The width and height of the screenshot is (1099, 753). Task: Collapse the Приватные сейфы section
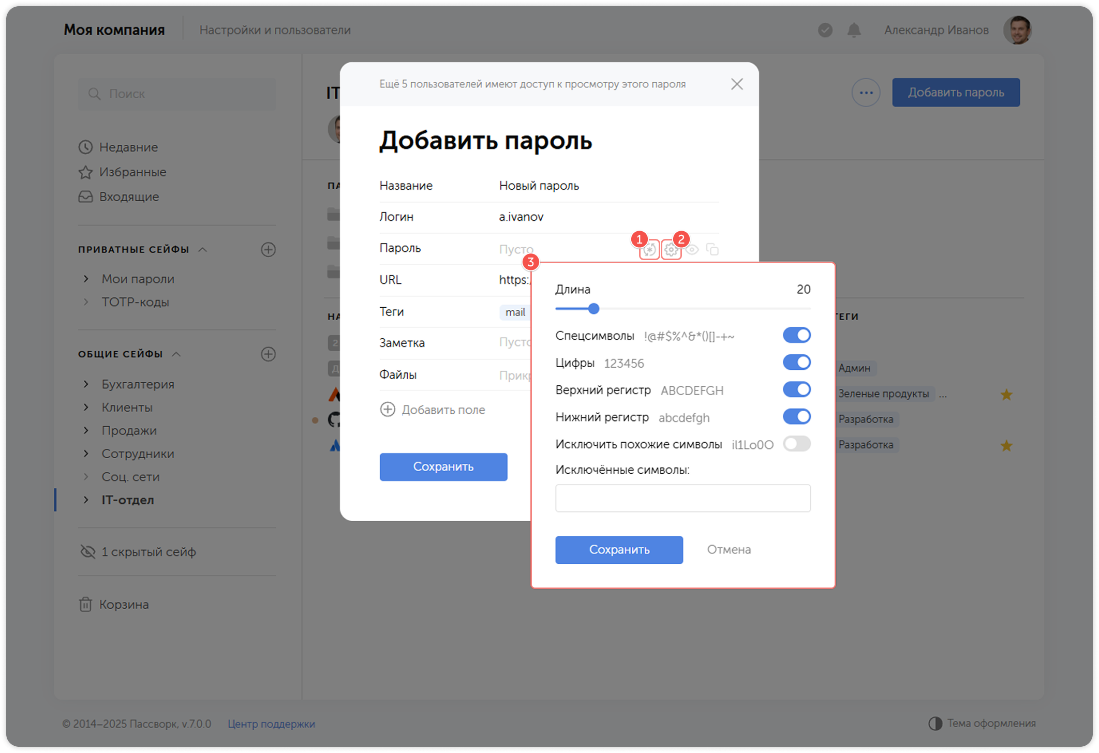pos(203,250)
